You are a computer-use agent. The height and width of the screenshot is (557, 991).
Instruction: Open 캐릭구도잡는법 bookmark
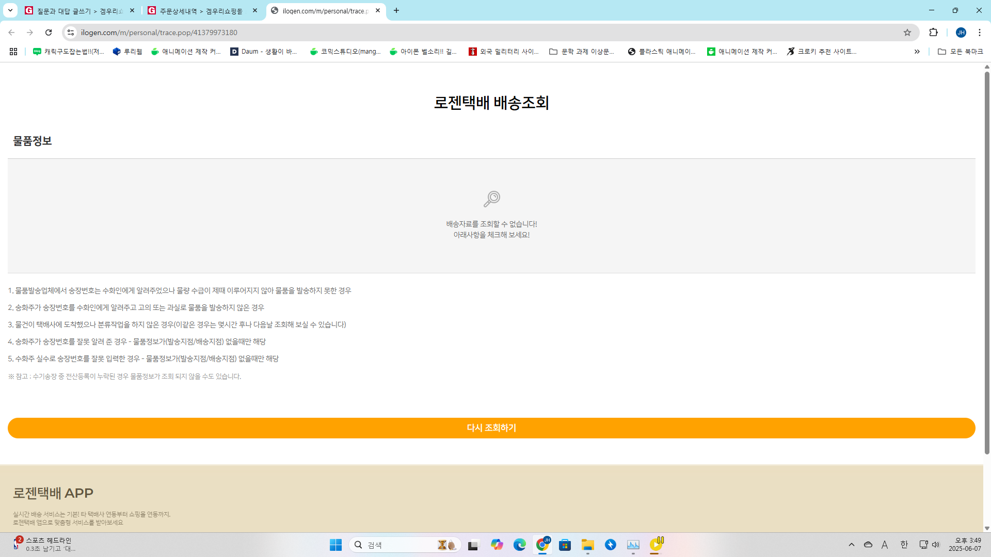[x=69, y=52]
